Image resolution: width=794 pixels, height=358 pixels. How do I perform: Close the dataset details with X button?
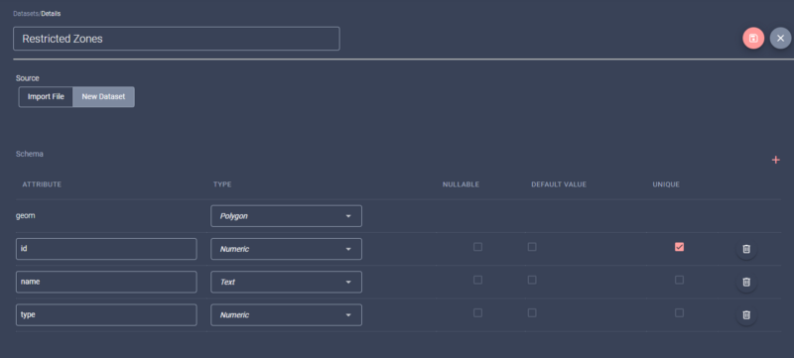click(x=780, y=39)
